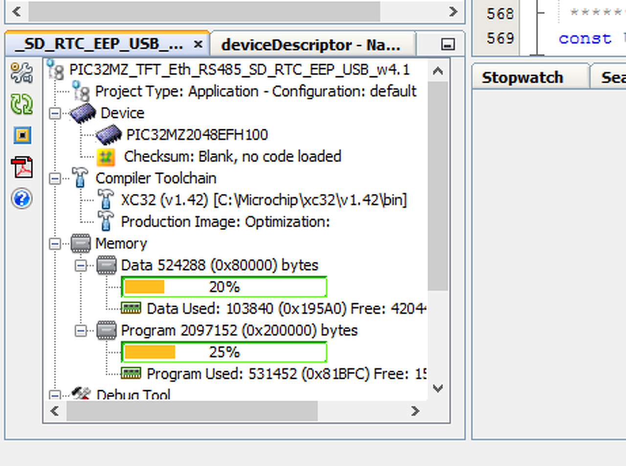Click the green refresh debug tool status icon
Image resolution: width=626 pixels, height=466 pixels.
(x=22, y=104)
